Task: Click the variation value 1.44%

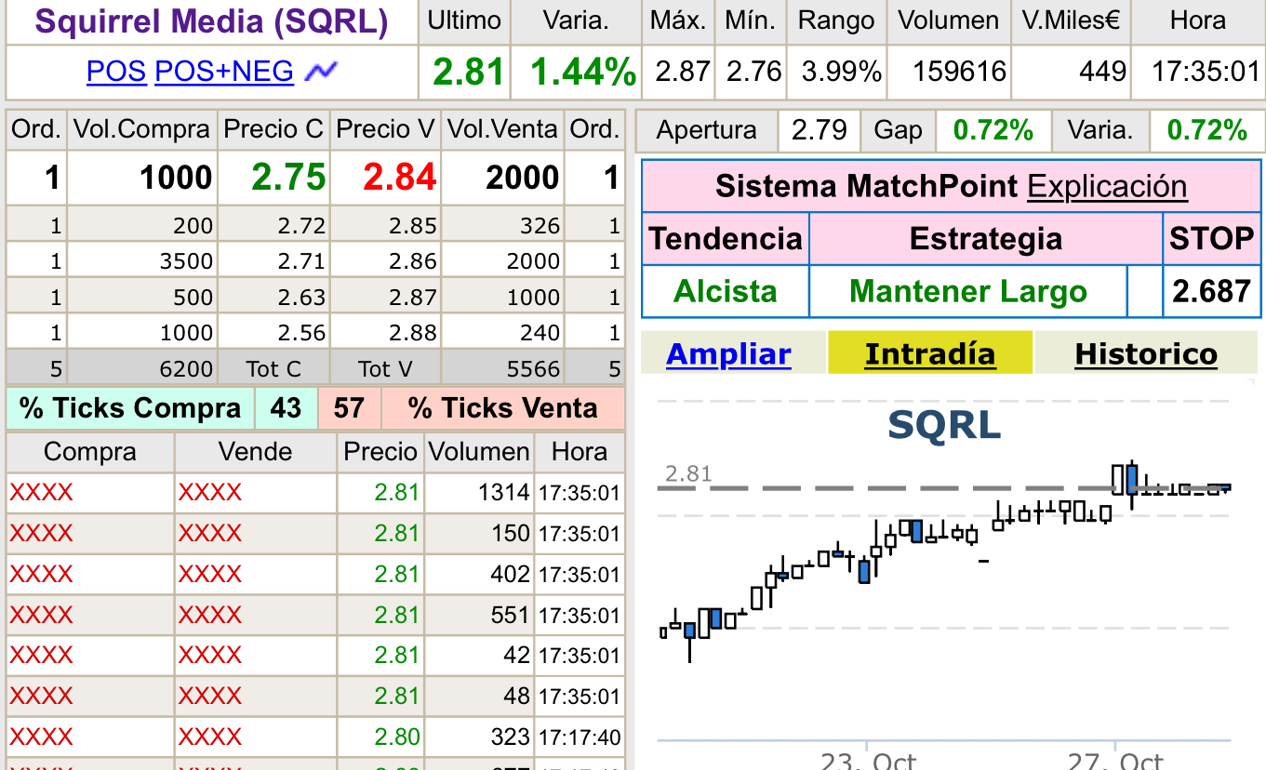Action: point(583,72)
